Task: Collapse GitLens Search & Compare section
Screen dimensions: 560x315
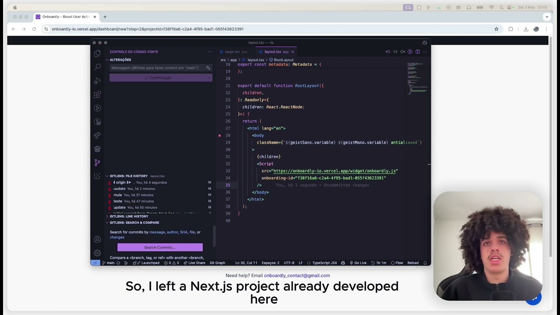Action: 133,222
